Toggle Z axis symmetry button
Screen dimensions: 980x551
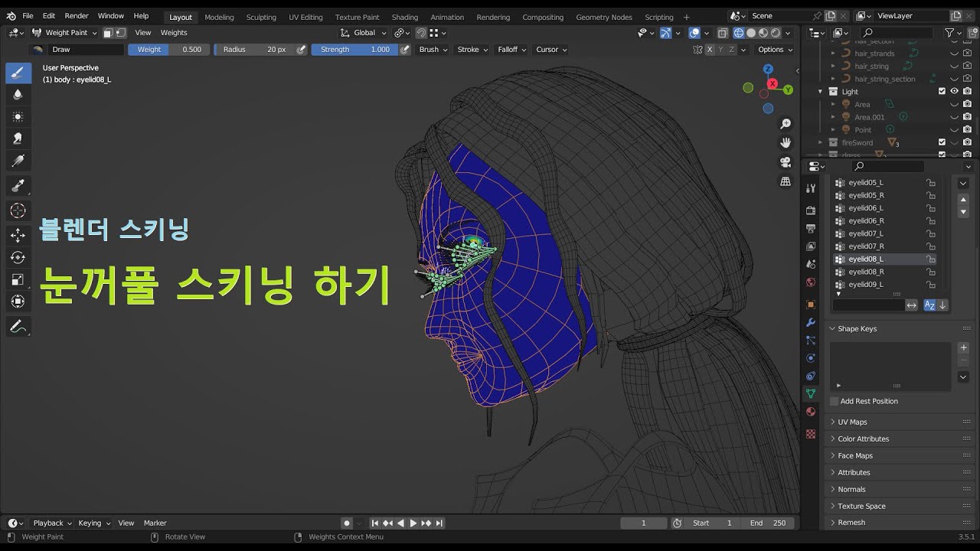pos(731,50)
